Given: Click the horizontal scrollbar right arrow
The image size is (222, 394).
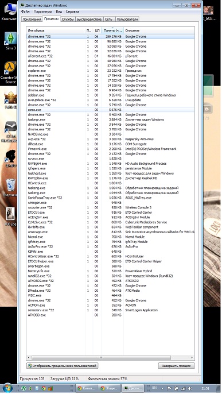Looking at the screenshot, I should [x=192, y=357].
